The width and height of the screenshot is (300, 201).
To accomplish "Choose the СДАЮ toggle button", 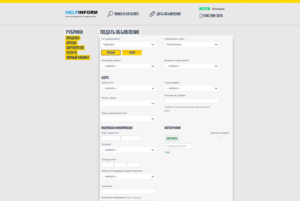I will 132,53.
